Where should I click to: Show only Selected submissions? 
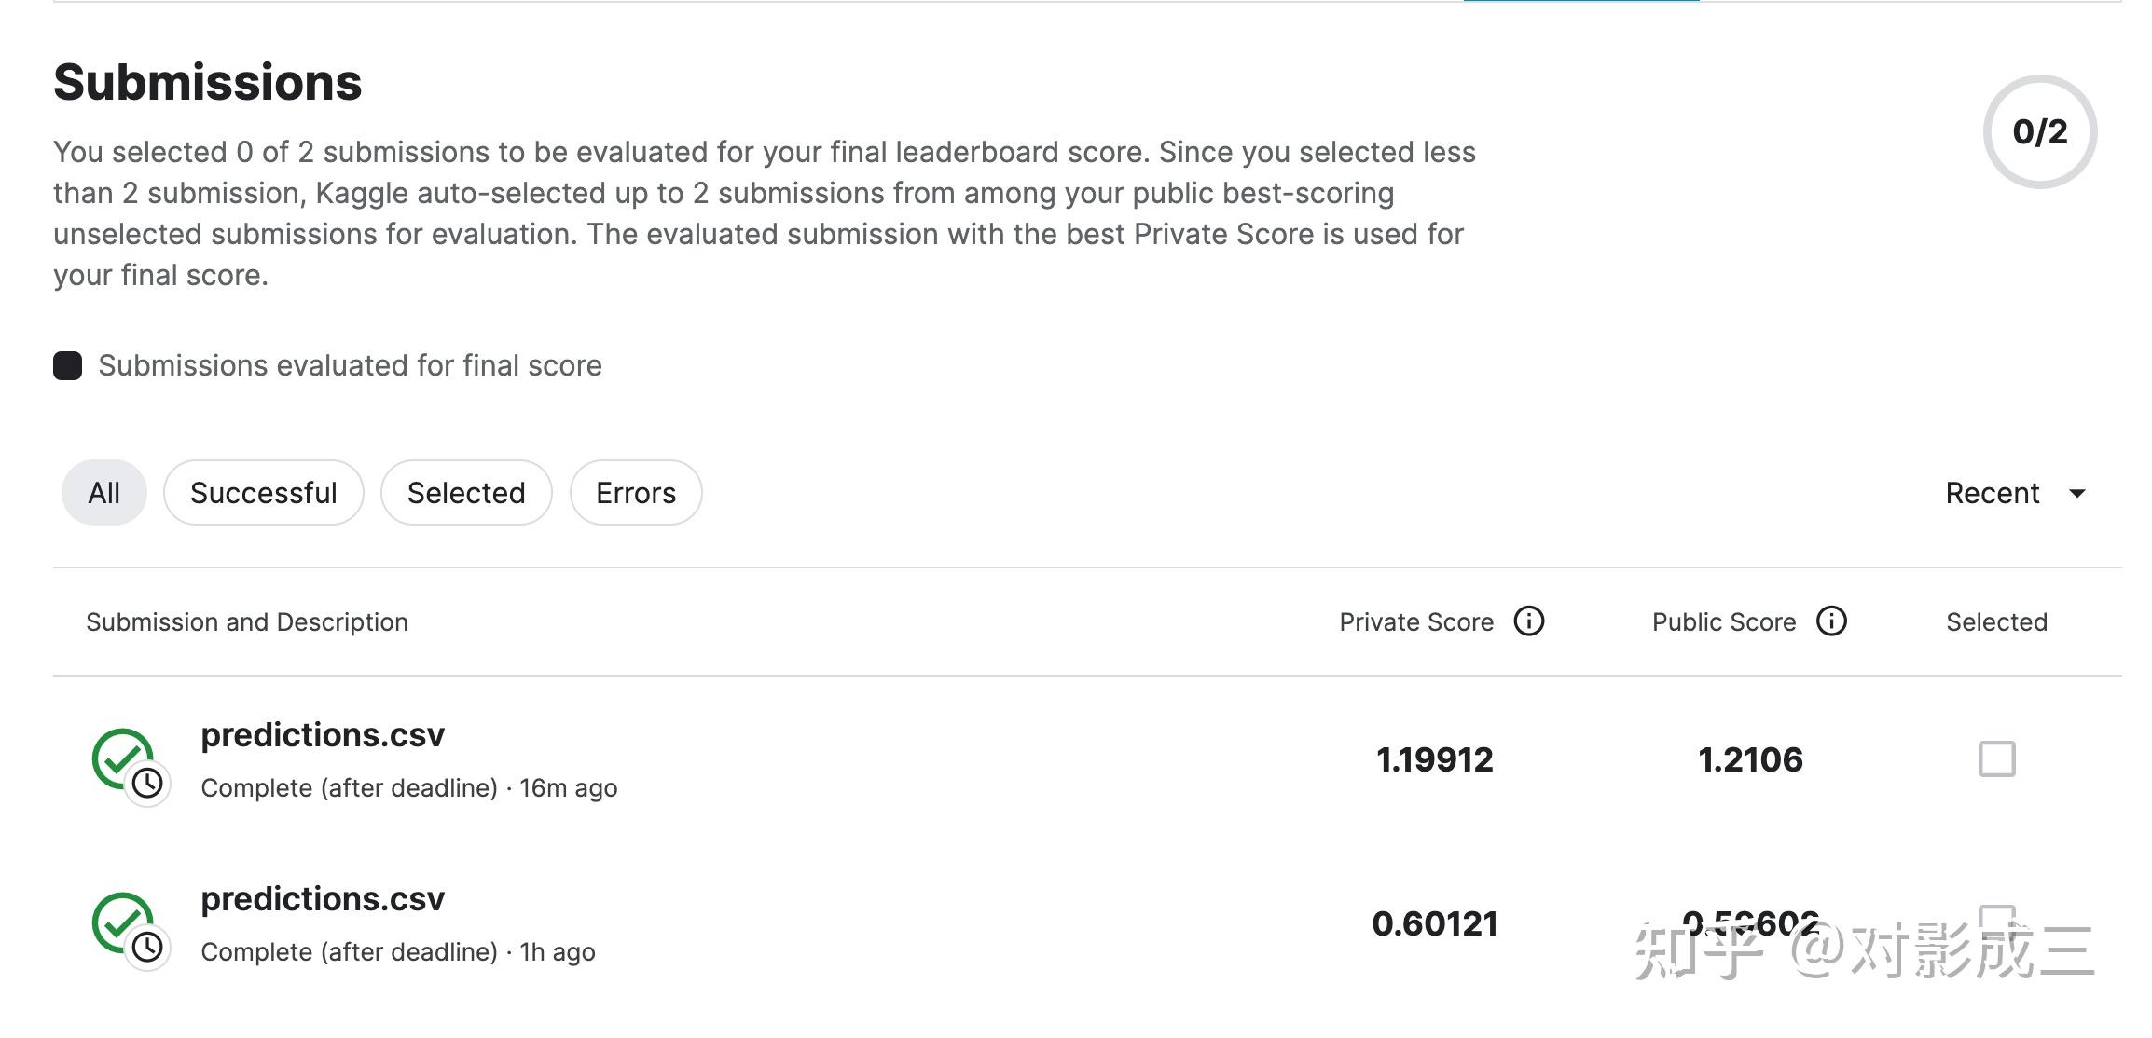[x=466, y=493]
